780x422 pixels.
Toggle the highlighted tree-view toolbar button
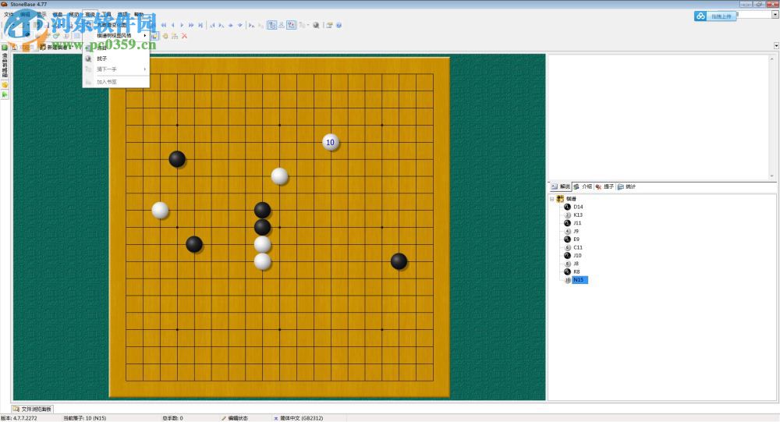point(272,25)
